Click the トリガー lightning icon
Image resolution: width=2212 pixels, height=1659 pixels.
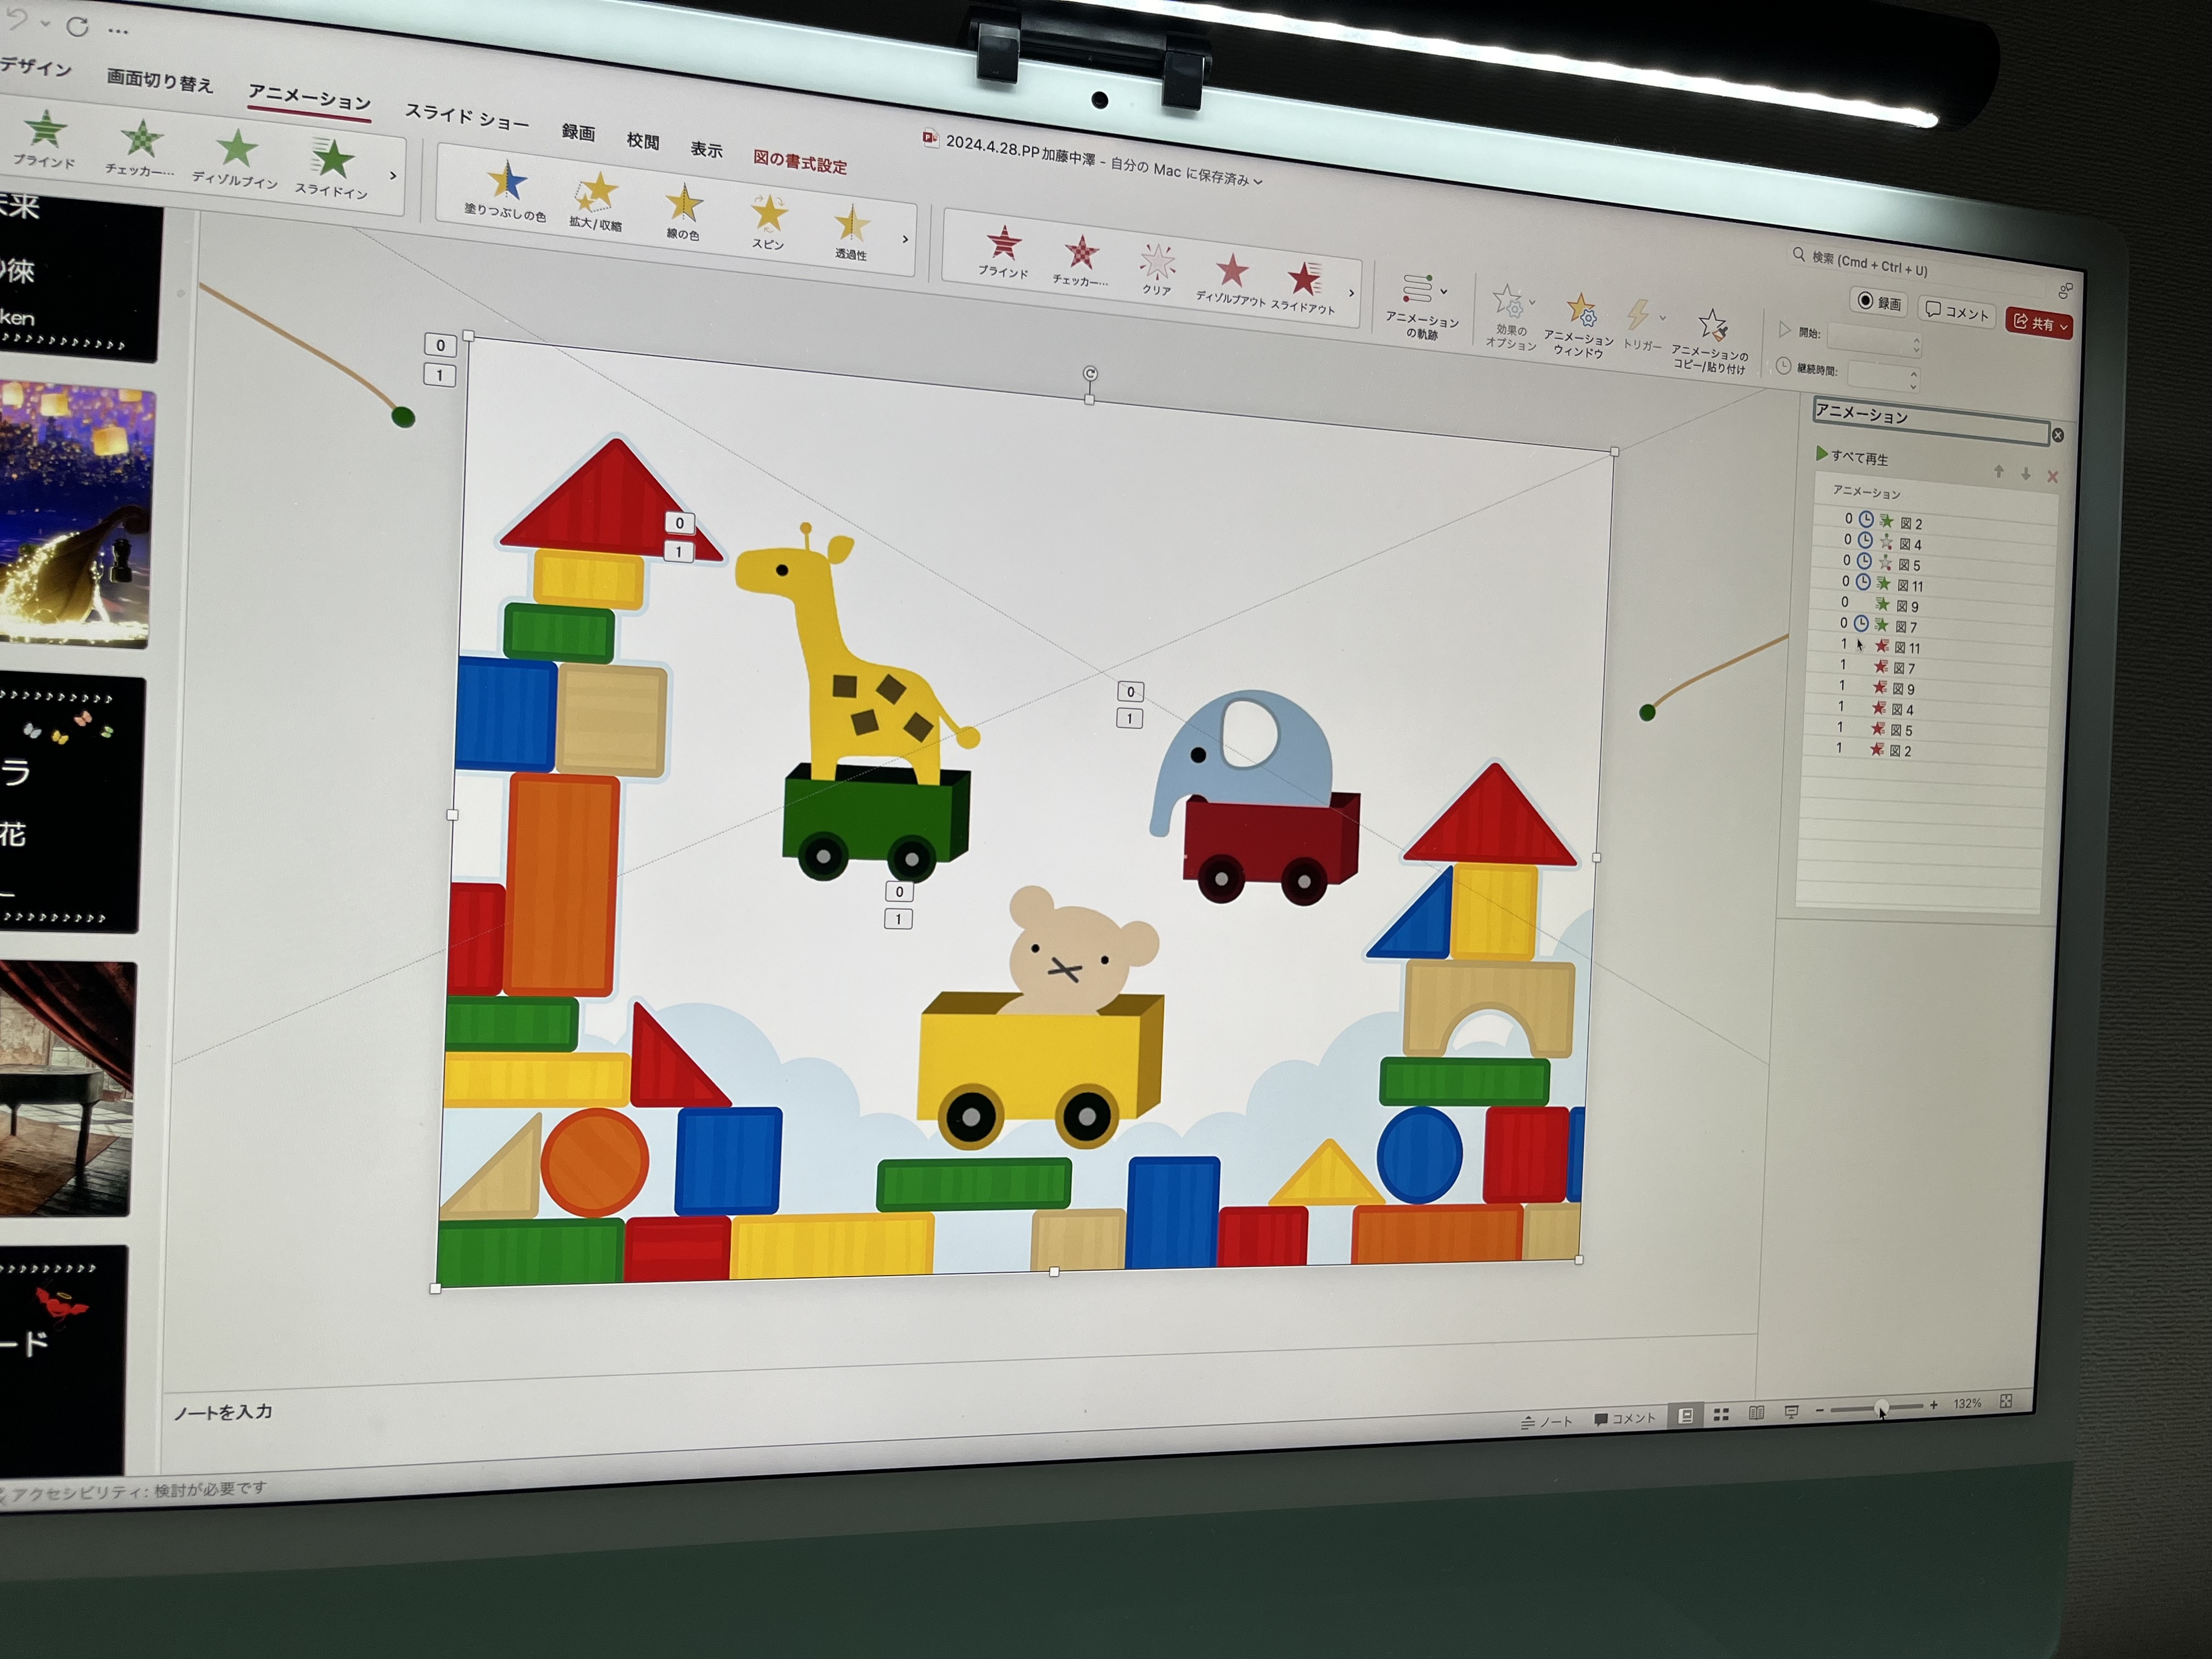1638,314
